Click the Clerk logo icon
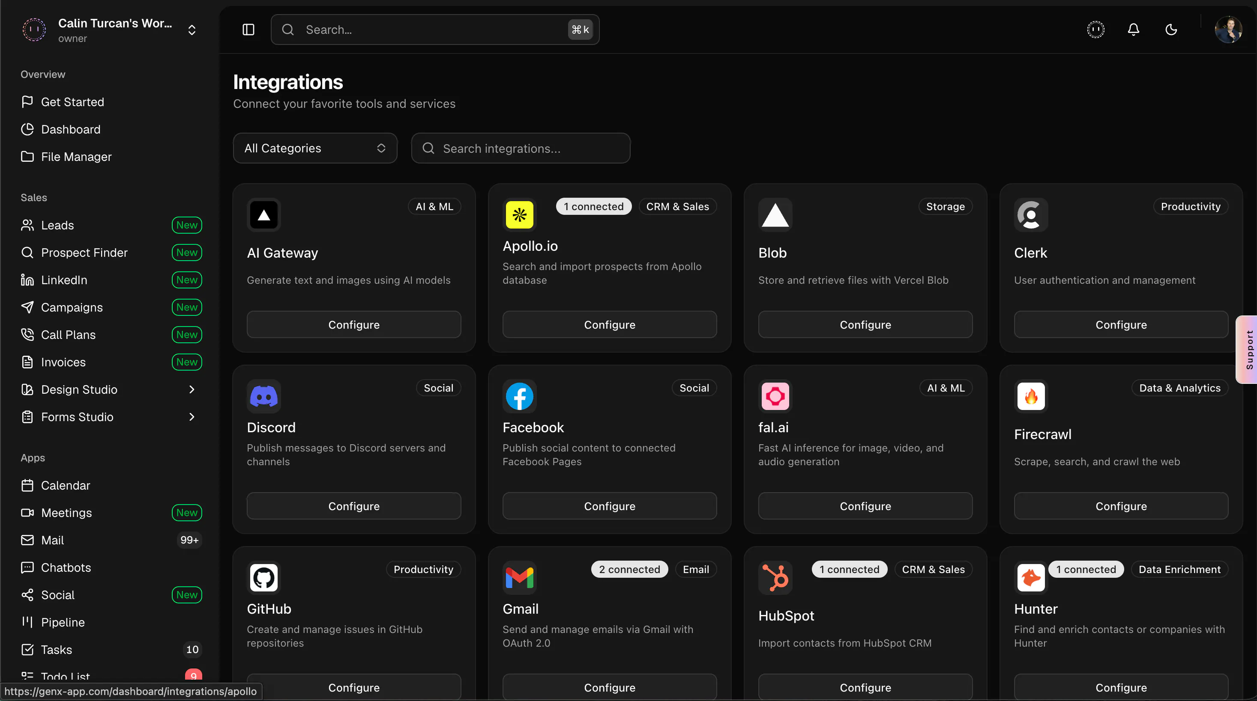Screen dimensions: 1257x701 1031,214
